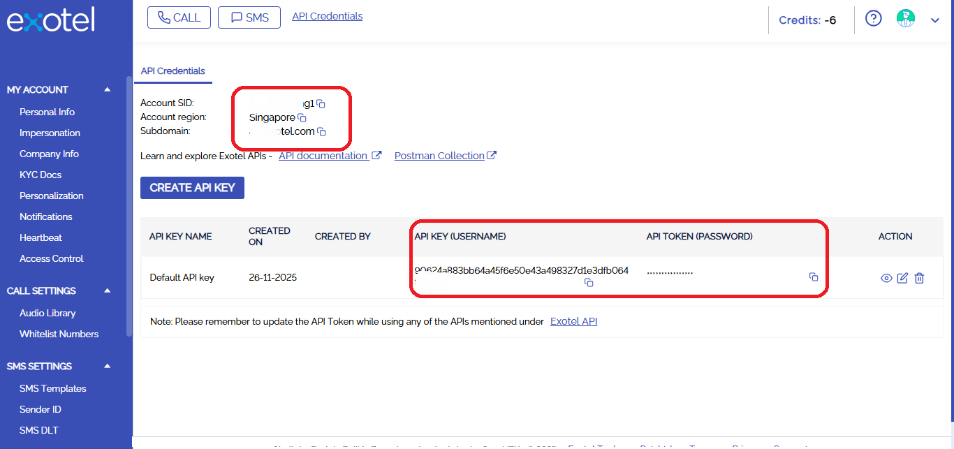Collapse the SMS SETTINGS section

[x=107, y=366]
